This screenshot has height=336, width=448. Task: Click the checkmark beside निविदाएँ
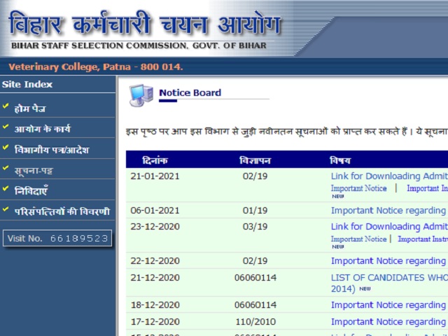tap(6, 188)
